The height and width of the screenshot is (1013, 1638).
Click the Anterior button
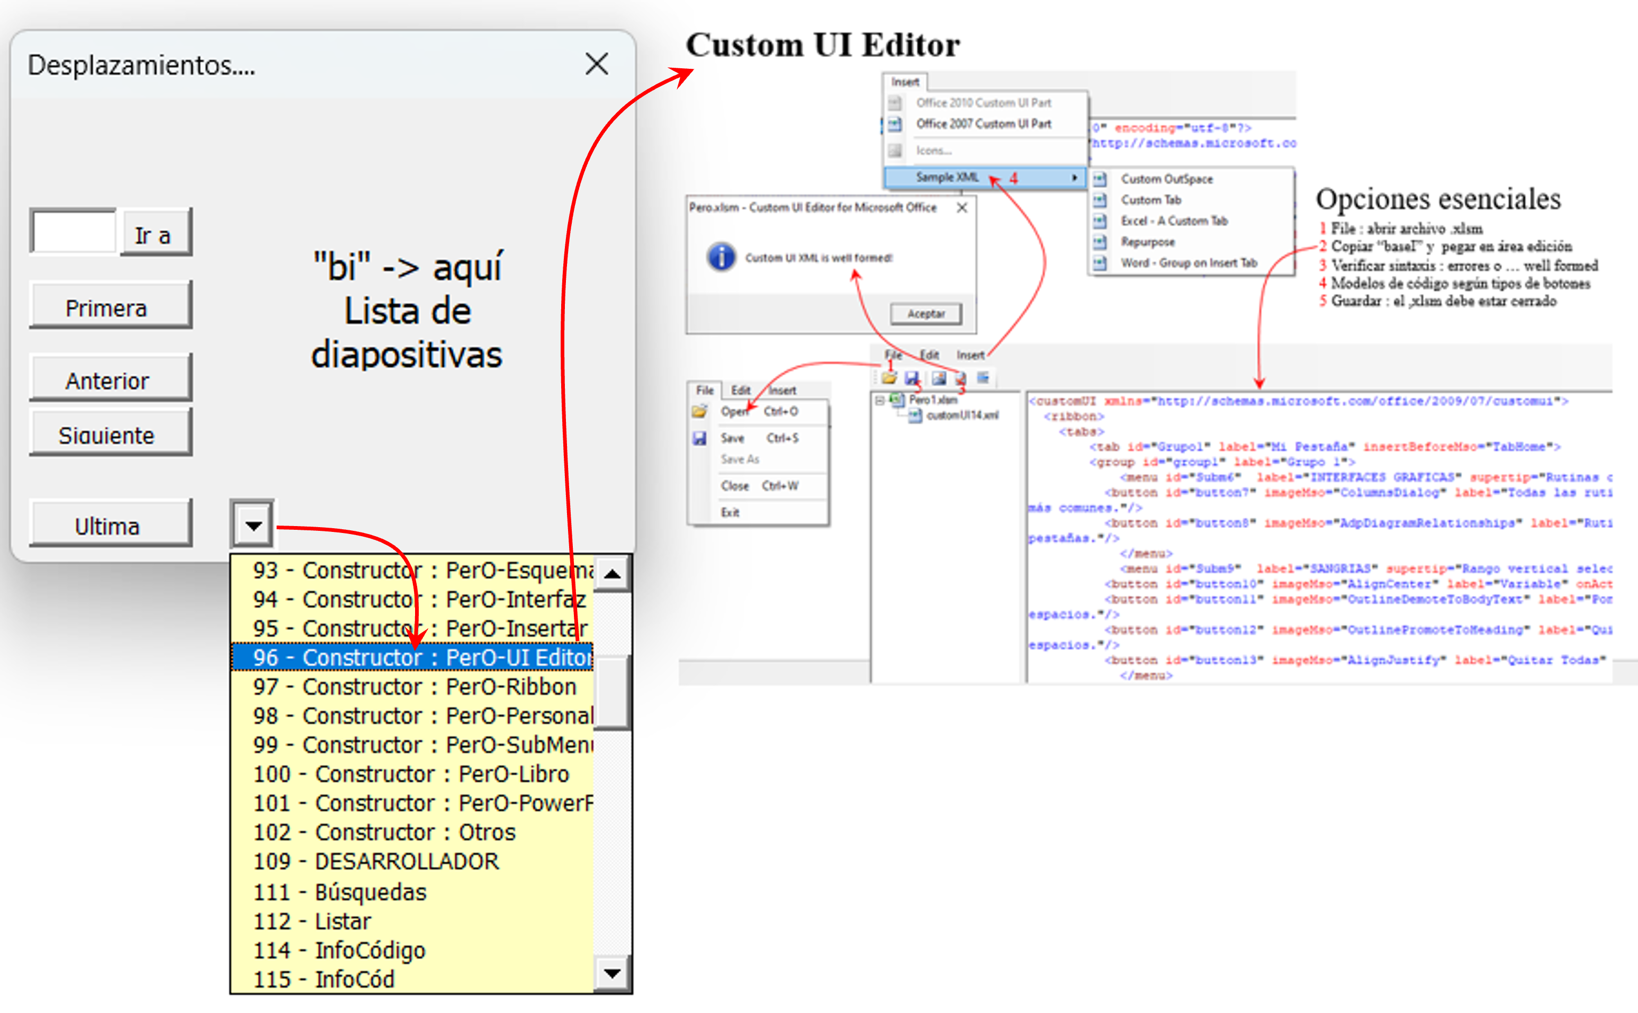point(111,379)
